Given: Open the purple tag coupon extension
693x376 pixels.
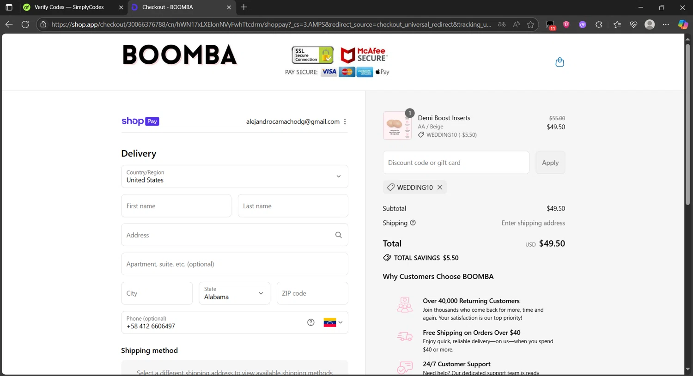Looking at the screenshot, I should tap(583, 24).
